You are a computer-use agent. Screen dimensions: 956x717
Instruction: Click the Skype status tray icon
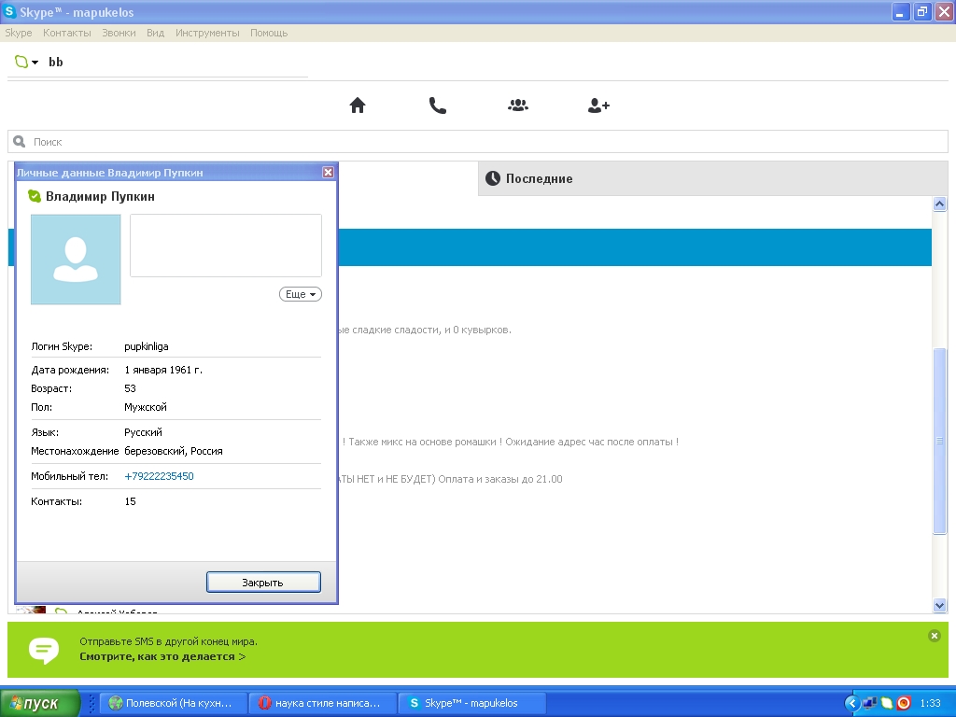887,703
